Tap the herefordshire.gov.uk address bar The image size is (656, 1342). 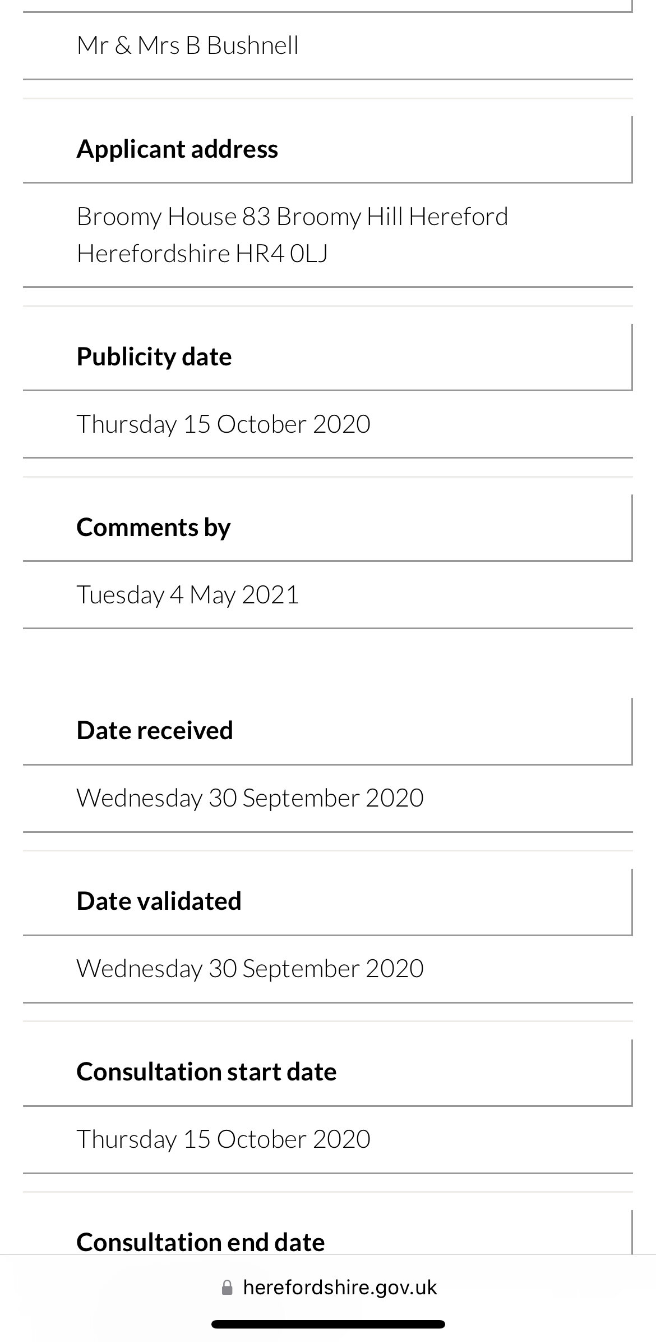[339, 1287]
